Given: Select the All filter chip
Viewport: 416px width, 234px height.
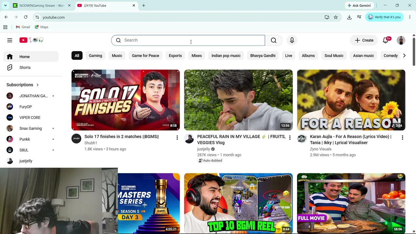Looking at the screenshot, I should coord(77,56).
